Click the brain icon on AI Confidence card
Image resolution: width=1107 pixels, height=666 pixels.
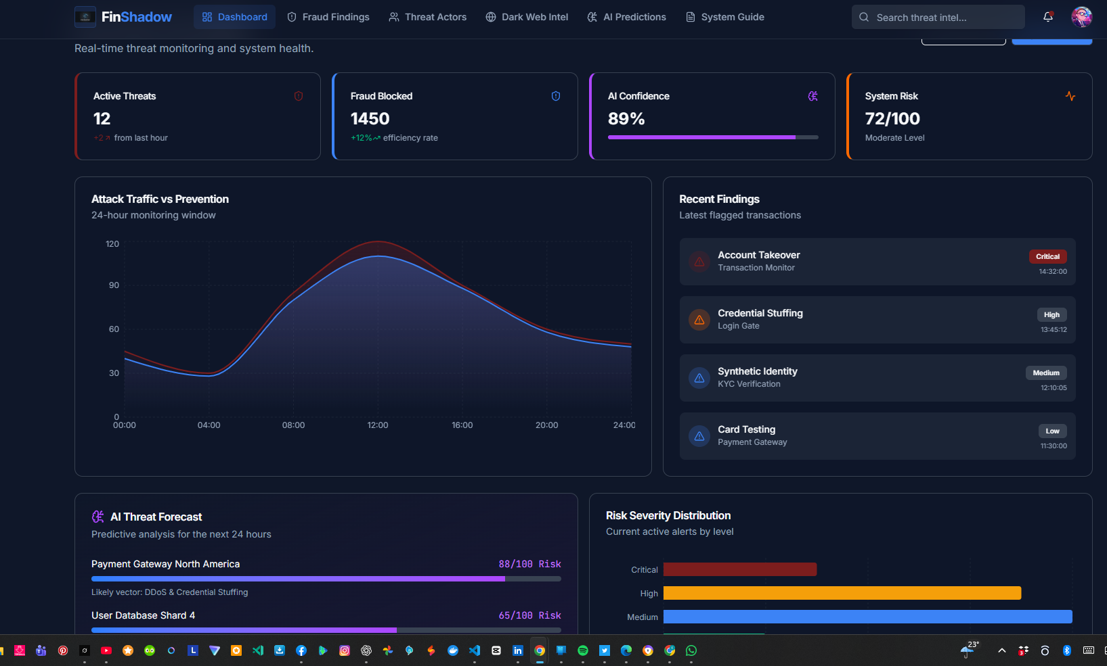pos(813,96)
